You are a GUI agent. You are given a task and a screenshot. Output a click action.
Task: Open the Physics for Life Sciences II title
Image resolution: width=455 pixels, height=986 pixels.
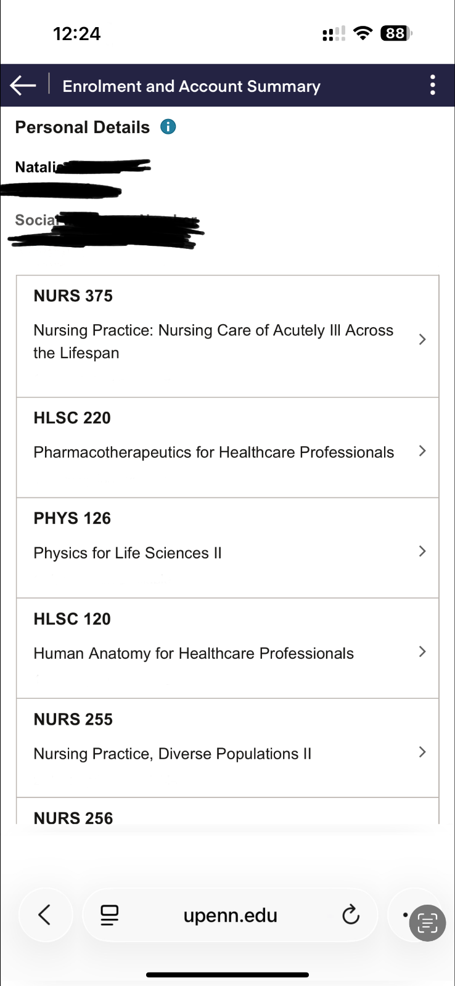(128, 553)
